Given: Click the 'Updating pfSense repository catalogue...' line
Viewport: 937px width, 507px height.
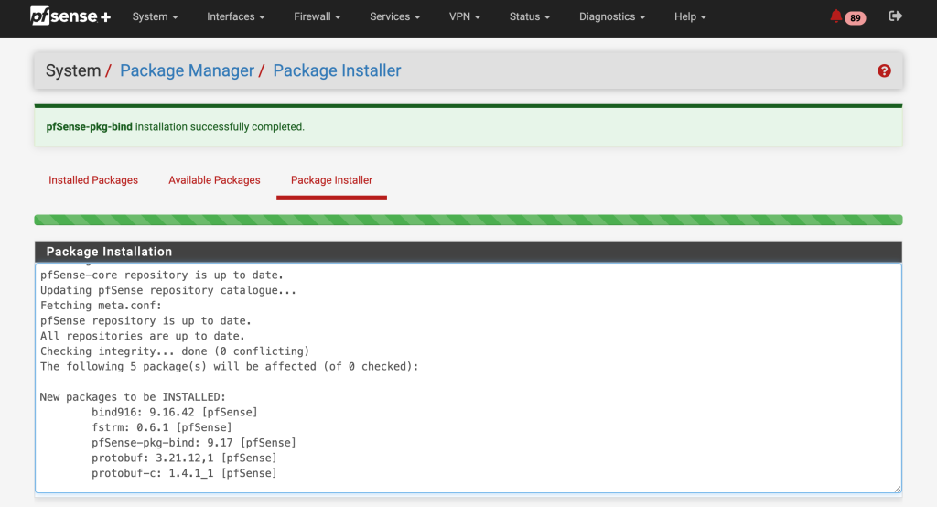Looking at the screenshot, I should (x=168, y=290).
